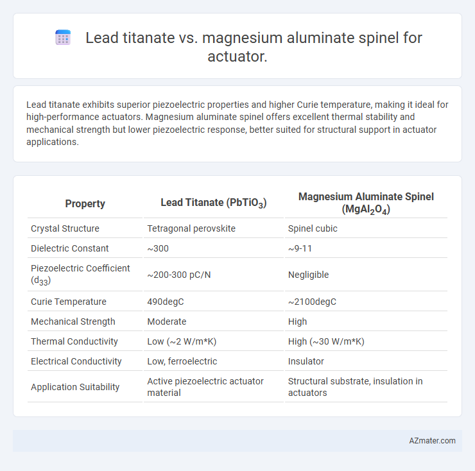The height and width of the screenshot is (471, 475).
Task: Click the '~300' dielectric value
Action: click(158, 248)
